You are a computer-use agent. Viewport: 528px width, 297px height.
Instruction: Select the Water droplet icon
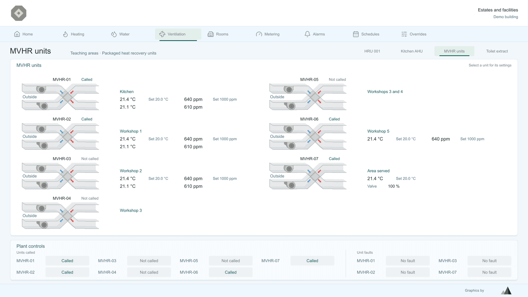click(114, 34)
